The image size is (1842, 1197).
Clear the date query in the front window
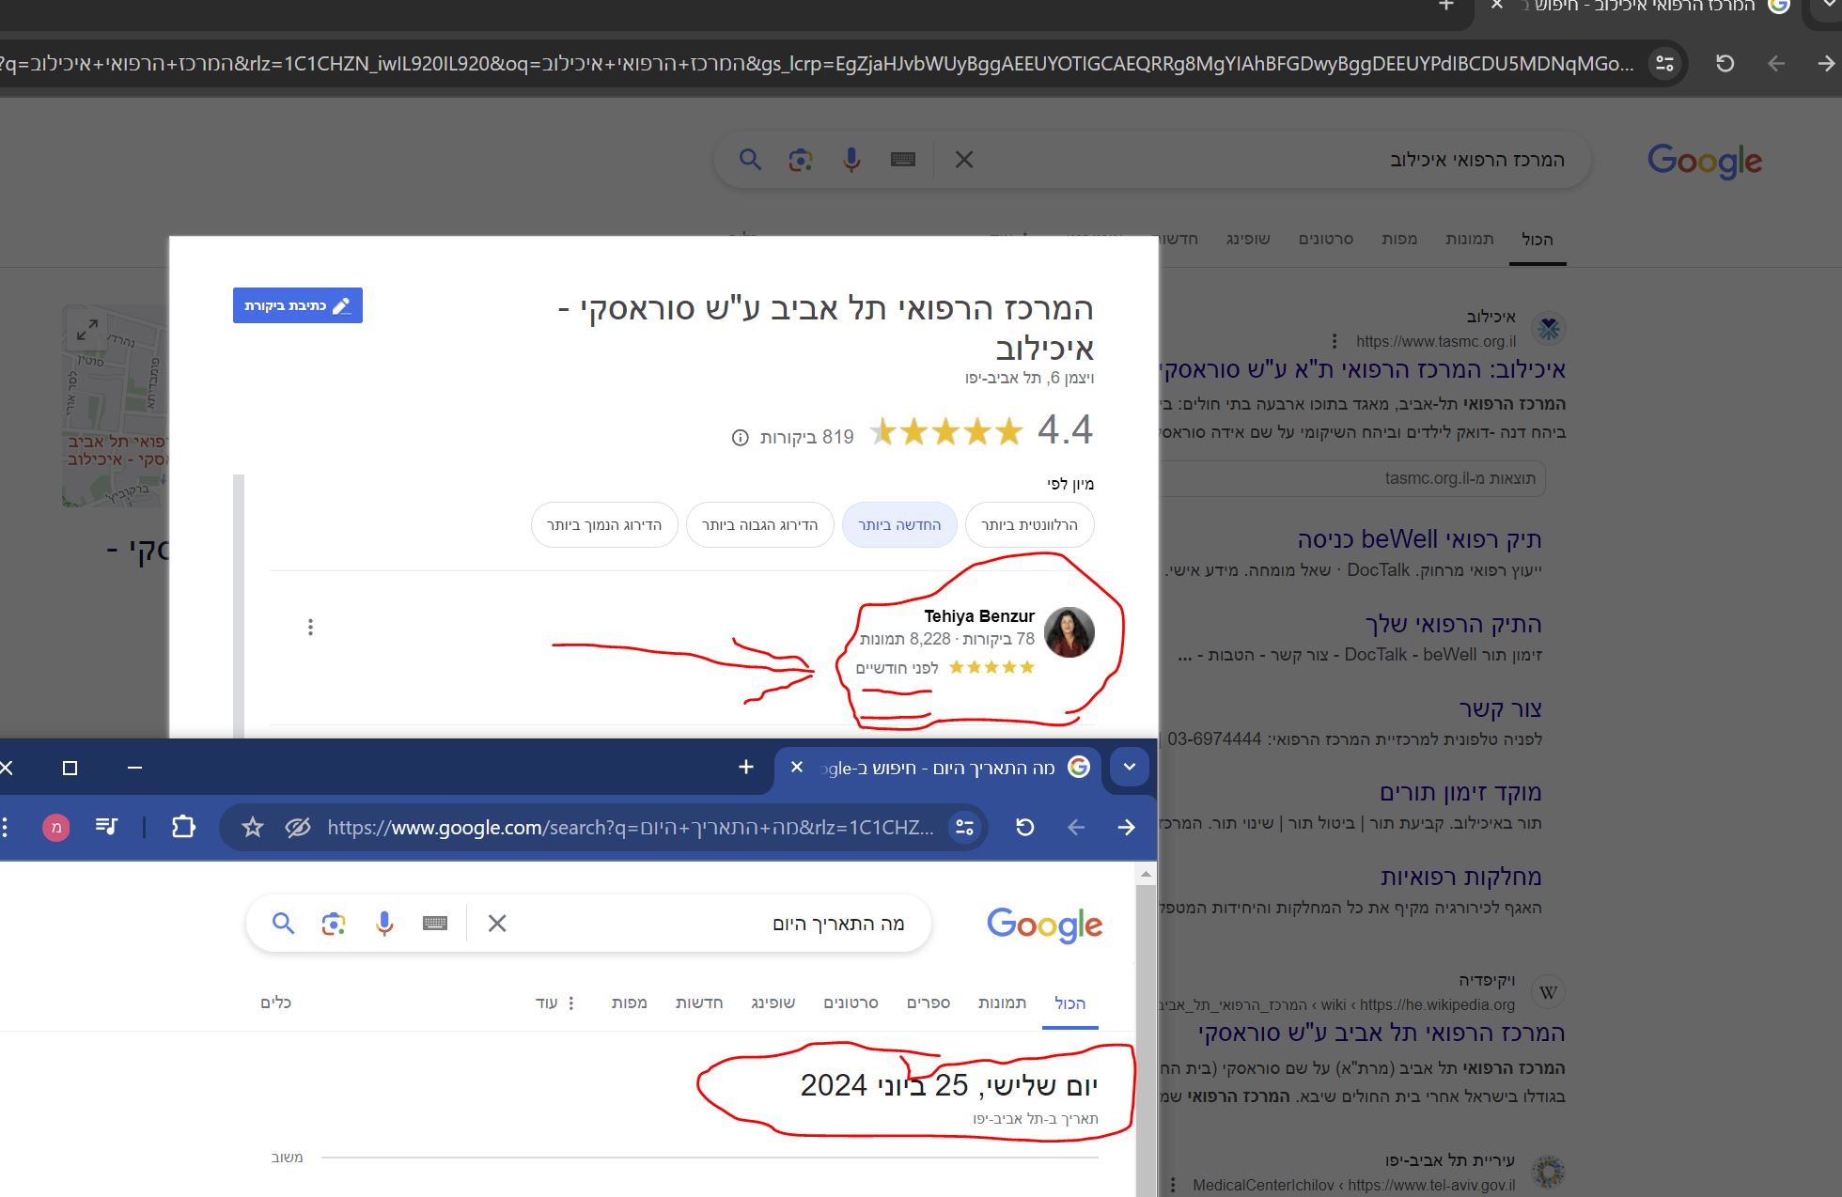click(497, 924)
